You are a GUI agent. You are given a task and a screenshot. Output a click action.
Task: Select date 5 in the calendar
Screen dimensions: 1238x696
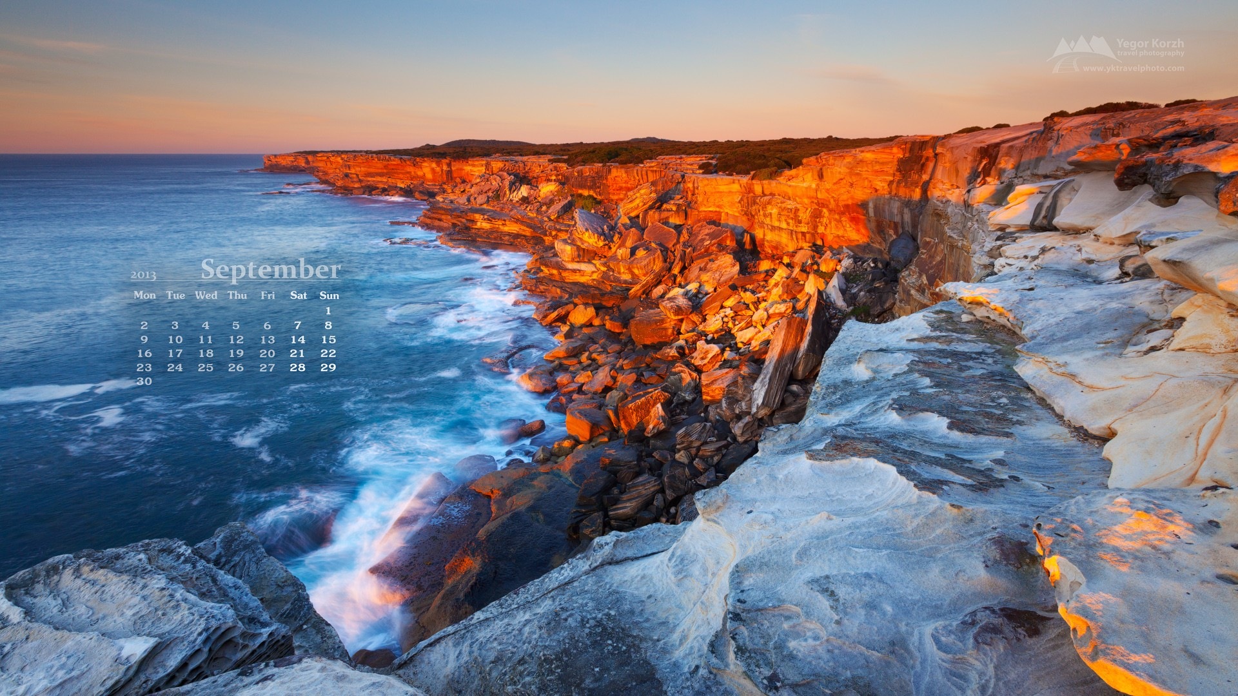(x=236, y=325)
